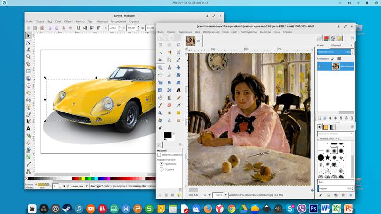Viewport: 381px width, 214px height.
Task: Select the Text tool in GIMP toolbox
Action: (x=178, y=90)
